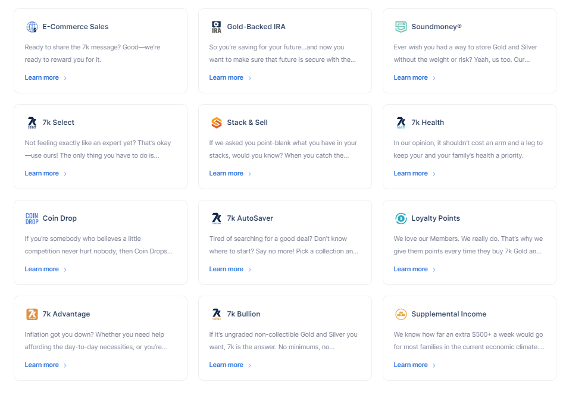Select the "Gold-Backed IRA" heading
This screenshot has width=563, height=395.
pyautogui.click(x=256, y=27)
